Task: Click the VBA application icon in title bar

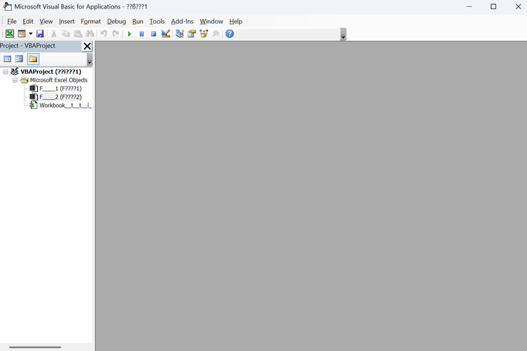Action: tap(8, 6)
